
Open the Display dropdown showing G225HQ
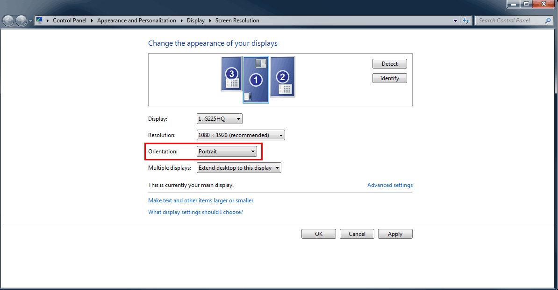point(219,119)
